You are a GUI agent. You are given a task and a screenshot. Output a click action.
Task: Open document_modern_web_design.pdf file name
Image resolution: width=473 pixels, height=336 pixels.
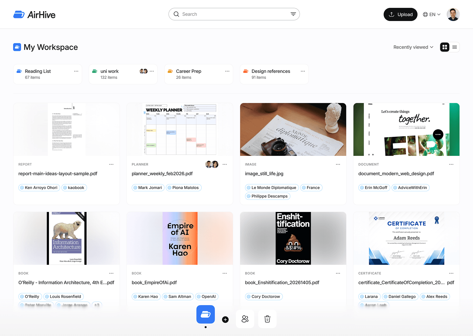pyautogui.click(x=396, y=174)
